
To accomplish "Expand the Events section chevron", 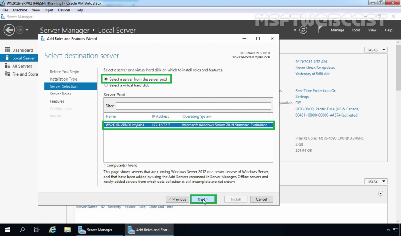I will [x=381, y=193].
